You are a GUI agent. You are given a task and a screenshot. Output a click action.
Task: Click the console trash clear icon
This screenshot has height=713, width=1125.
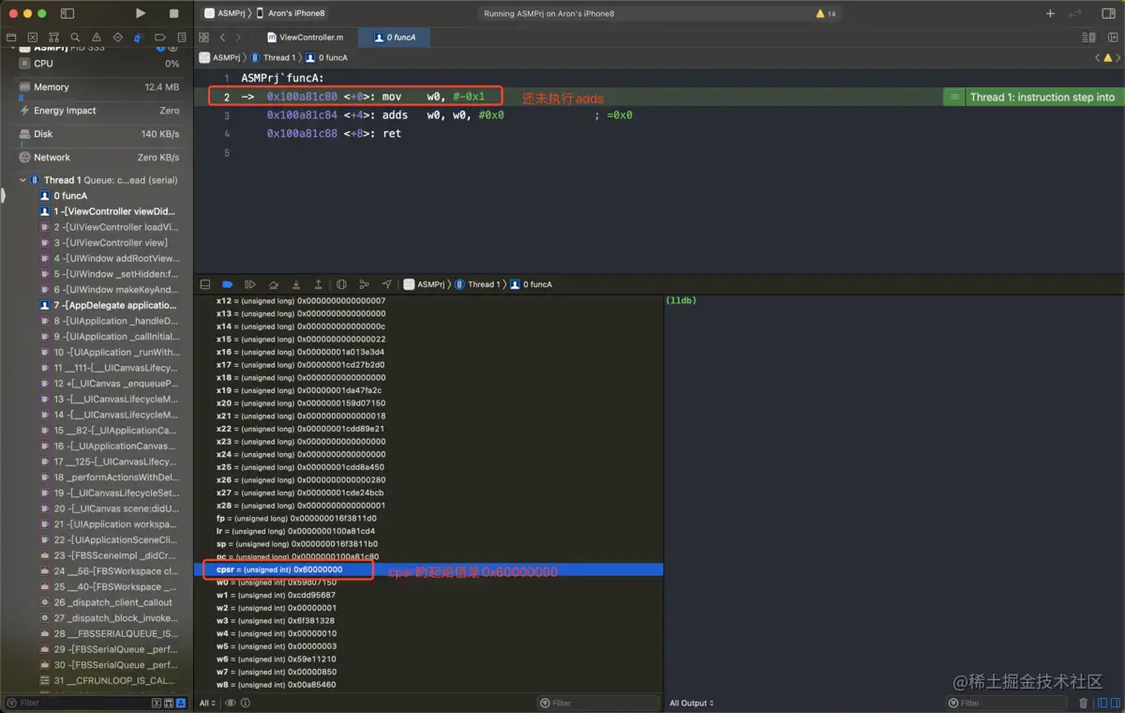point(1084,703)
